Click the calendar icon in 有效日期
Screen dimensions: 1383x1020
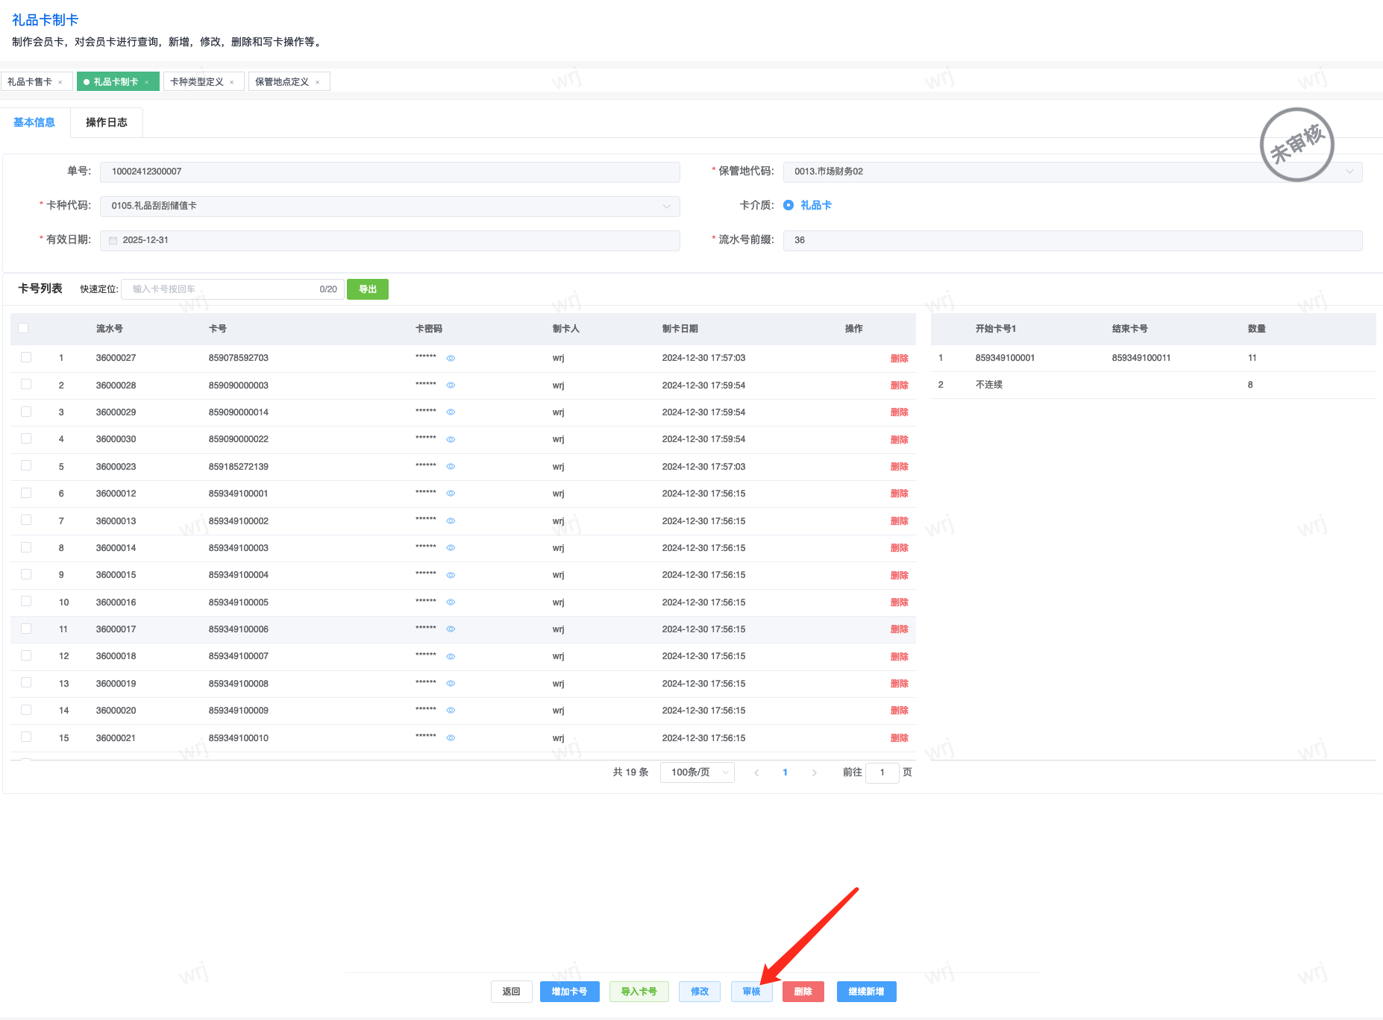113,240
